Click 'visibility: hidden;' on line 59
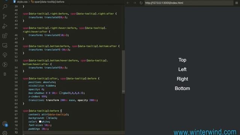Image resolution: width=240 pixels, height=135 pixels. (42, 86)
